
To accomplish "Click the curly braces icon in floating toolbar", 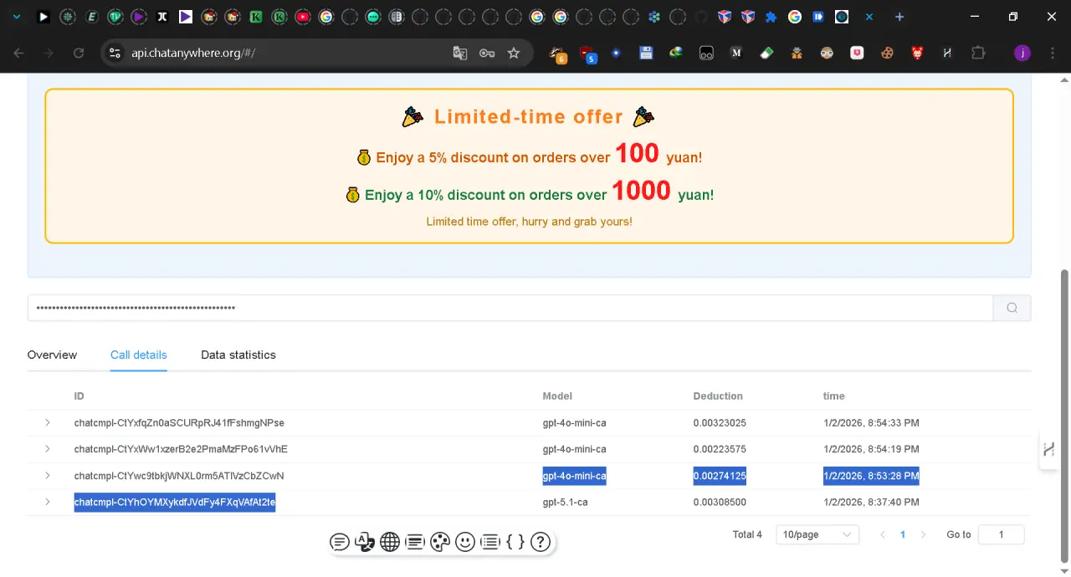I will pos(515,542).
